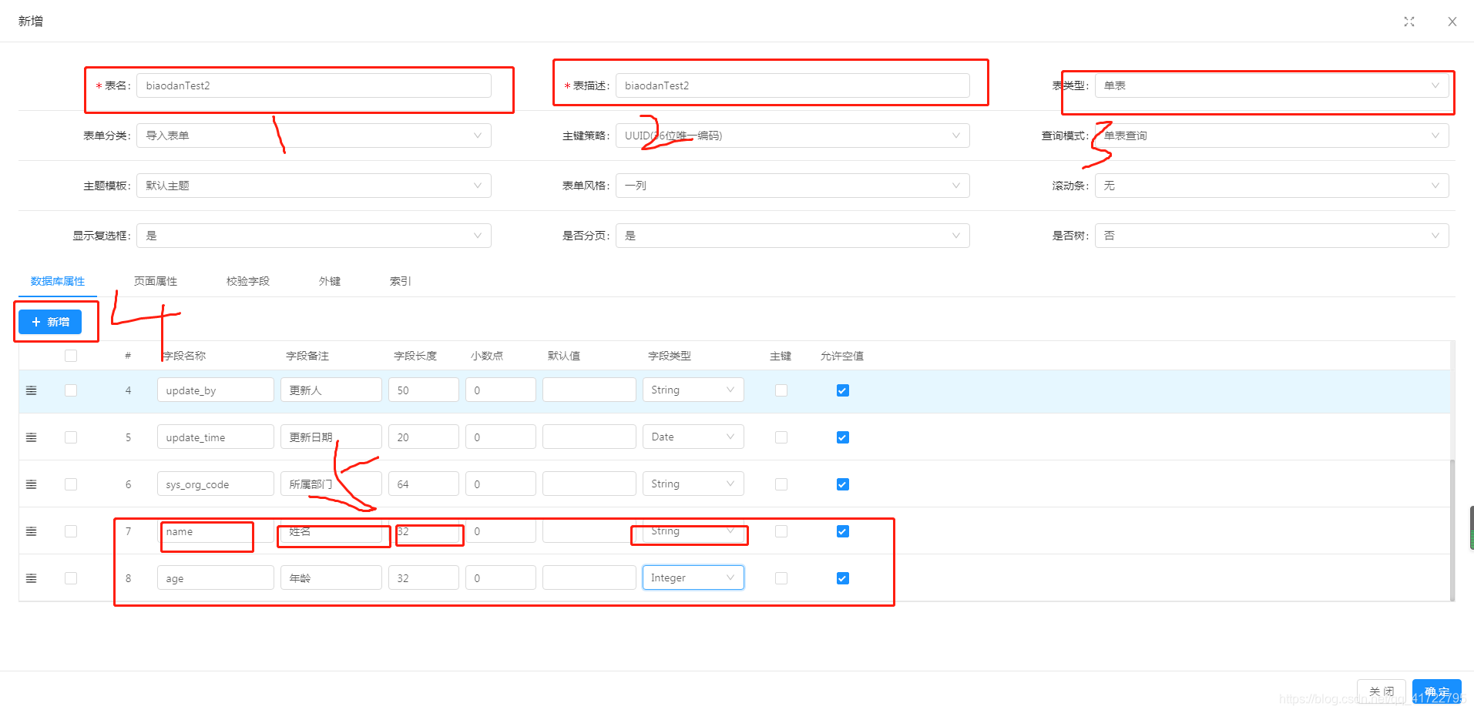Click the 表名 input field

[x=314, y=85]
